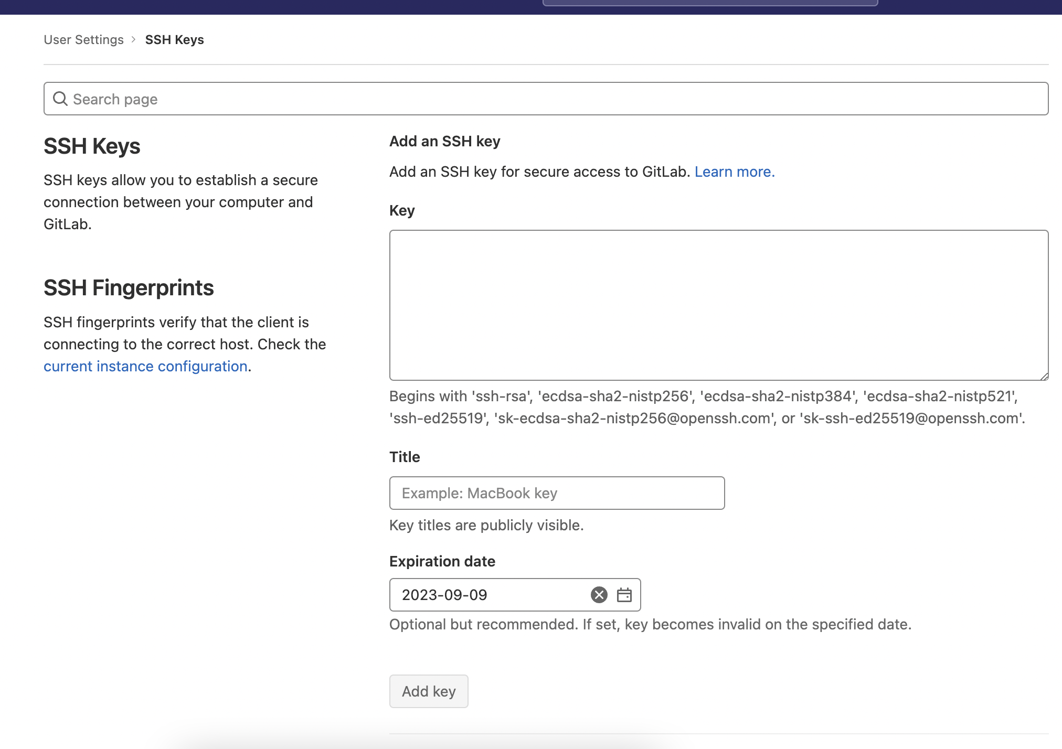Open the calendar date picker icon
The width and height of the screenshot is (1062, 749).
pos(624,595)
